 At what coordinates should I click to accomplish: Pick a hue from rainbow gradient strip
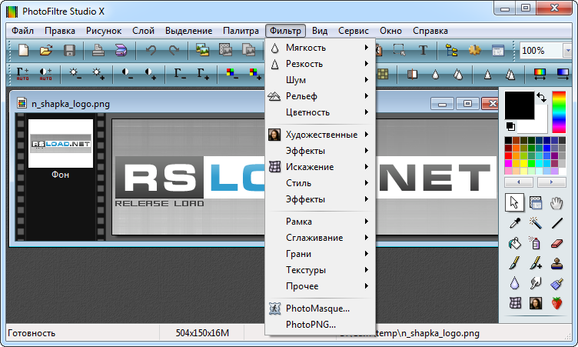[559, 112]
